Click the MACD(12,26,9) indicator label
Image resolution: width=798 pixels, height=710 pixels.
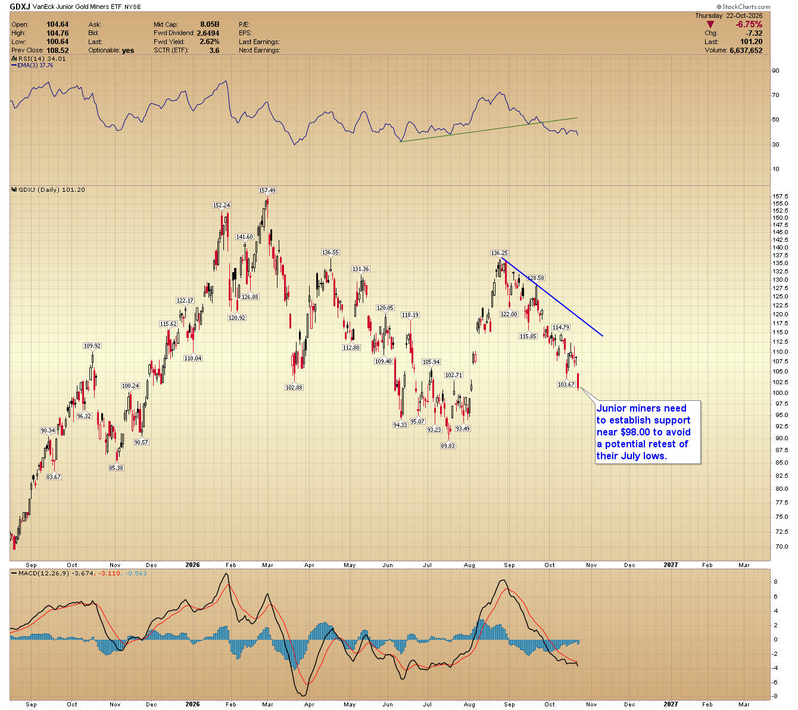click(x=79, y=574)
